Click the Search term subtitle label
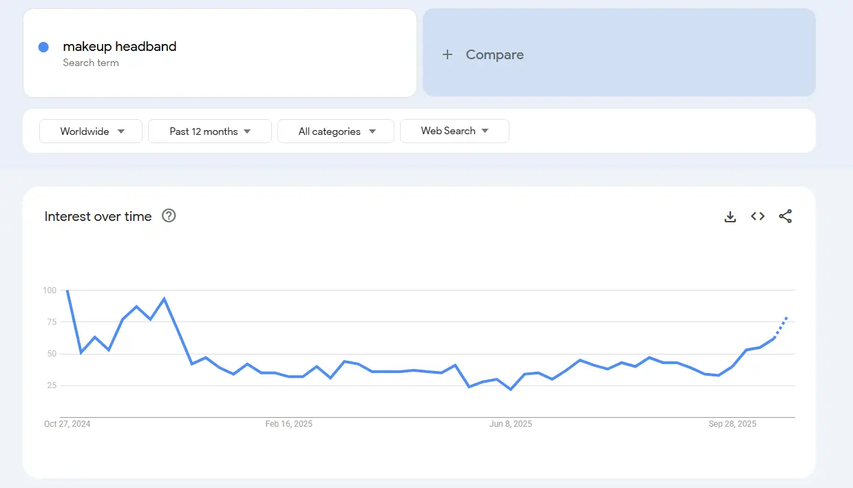 (91, 63)
